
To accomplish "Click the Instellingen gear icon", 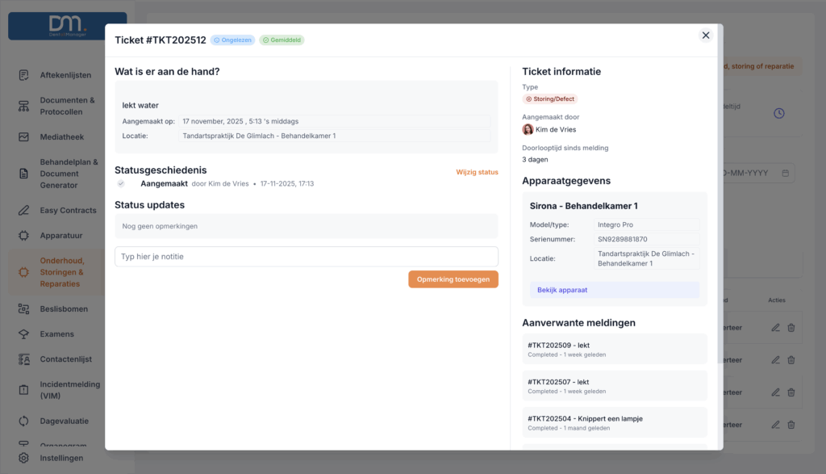I will (24, 458).
